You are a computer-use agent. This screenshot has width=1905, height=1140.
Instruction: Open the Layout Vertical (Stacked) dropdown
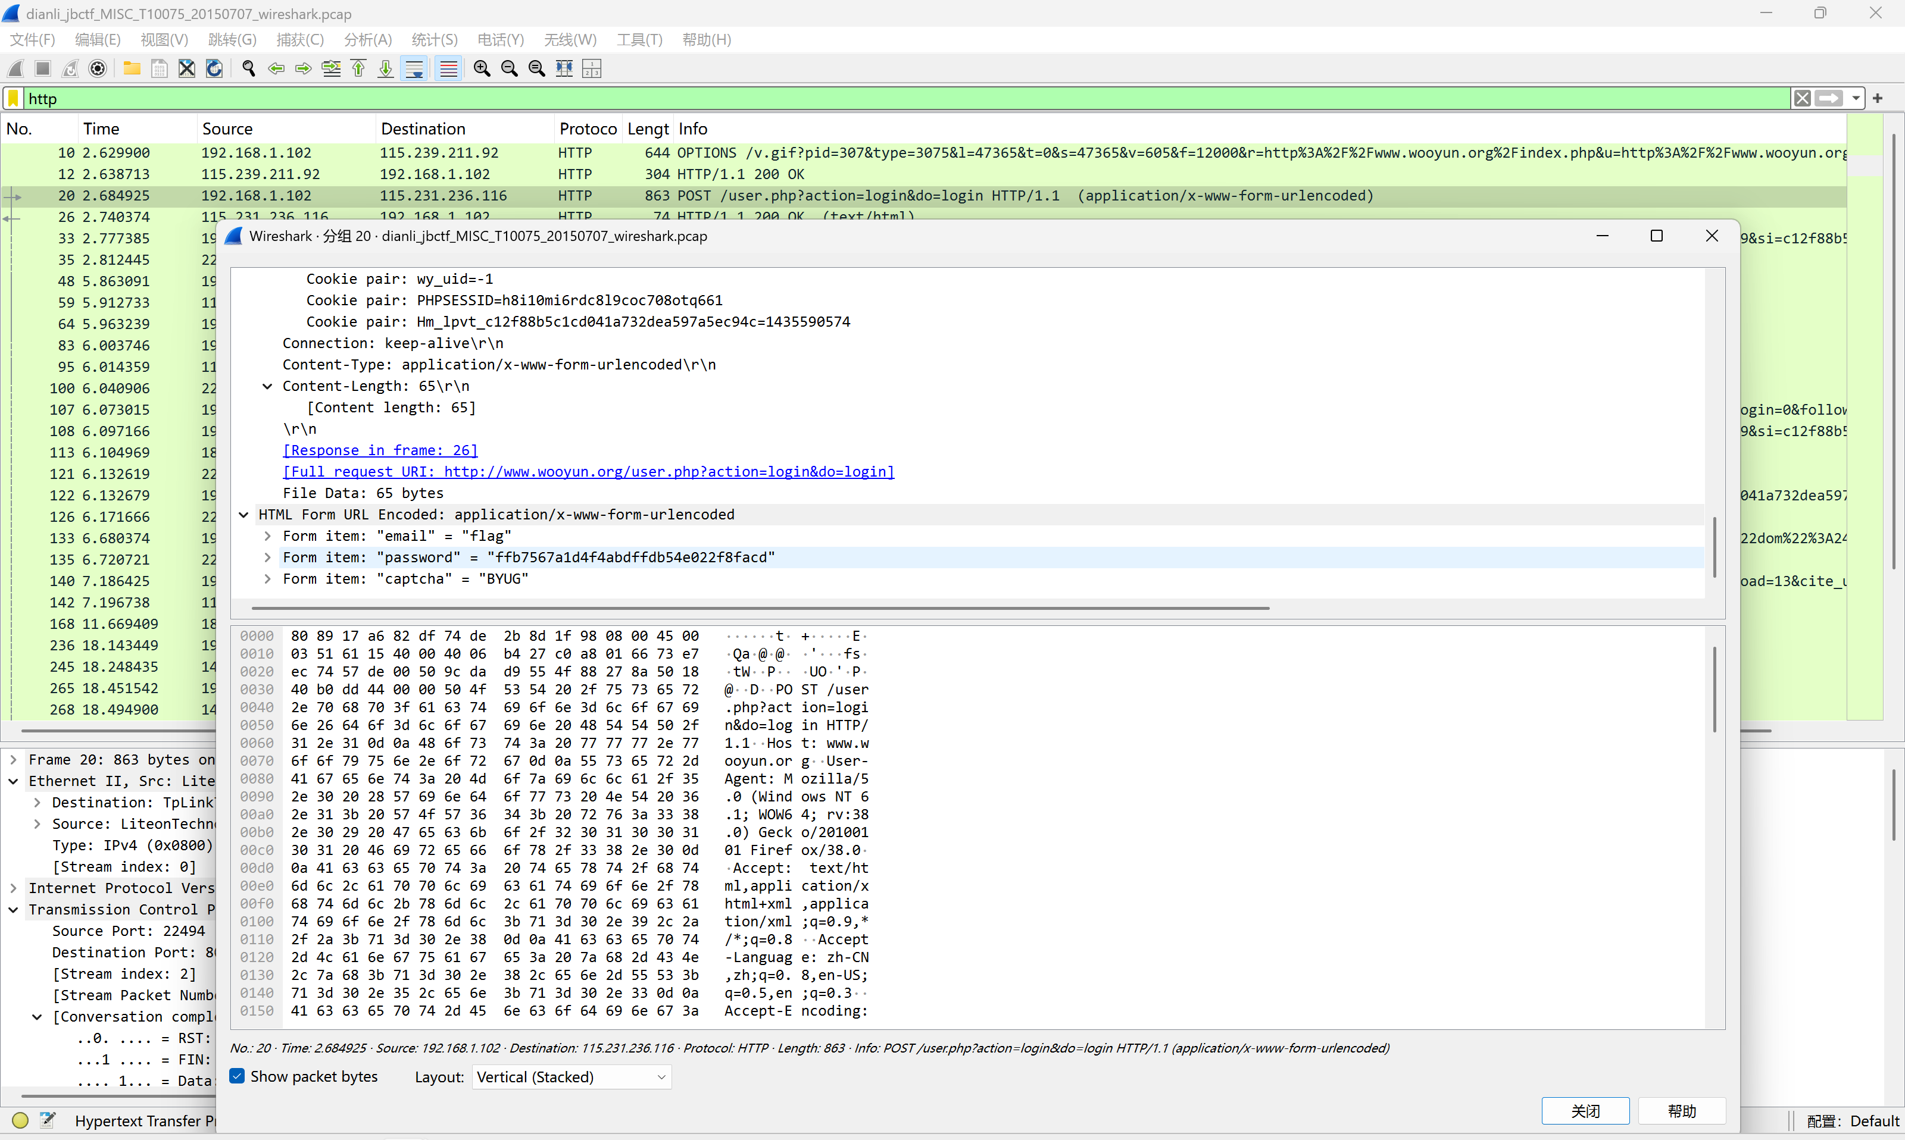coord(571,1077)
